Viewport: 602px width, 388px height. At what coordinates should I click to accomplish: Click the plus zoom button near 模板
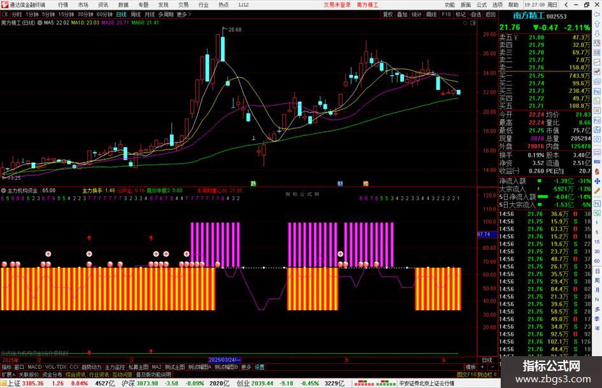pos(482,367)
